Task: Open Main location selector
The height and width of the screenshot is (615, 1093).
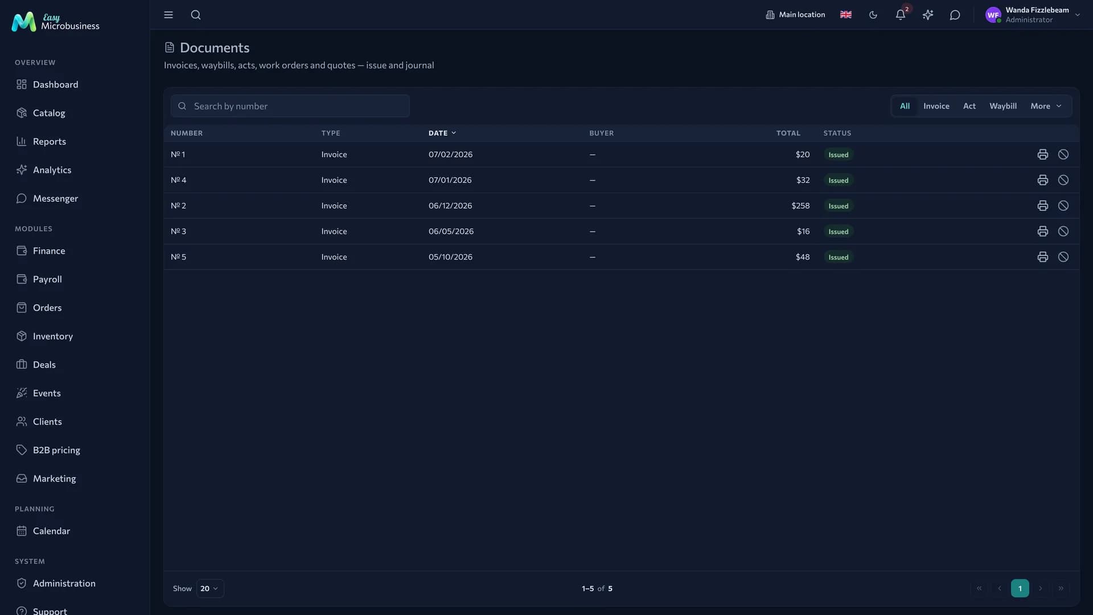Action: pyautogui.click(x=795, y=15)
